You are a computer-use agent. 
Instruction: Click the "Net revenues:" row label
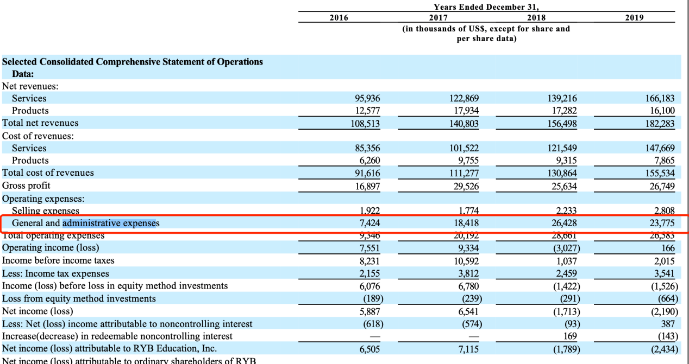(x=30, y=86)
